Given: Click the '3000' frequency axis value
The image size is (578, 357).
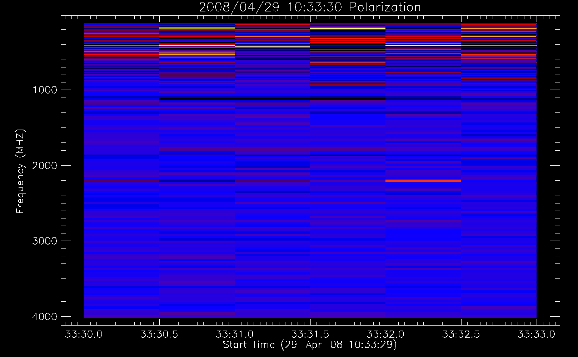Looking at the screenshot, I should [45, 241].
